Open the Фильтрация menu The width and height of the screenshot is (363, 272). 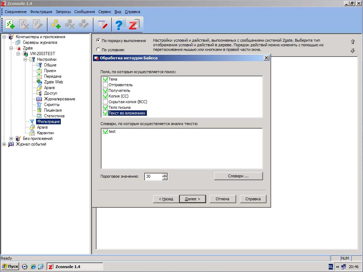41,12
